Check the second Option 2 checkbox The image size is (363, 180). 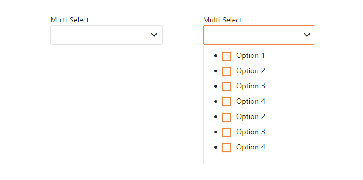227,117
